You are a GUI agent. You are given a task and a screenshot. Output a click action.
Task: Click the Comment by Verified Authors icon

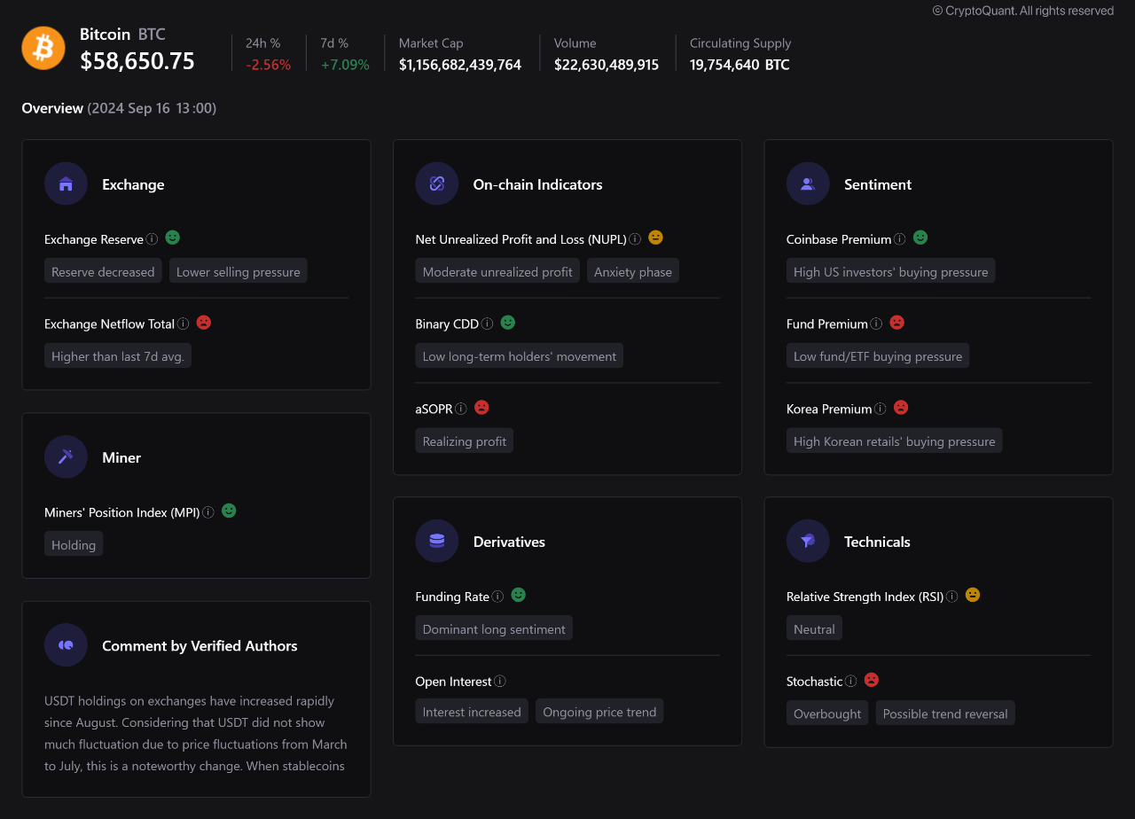tap(66, 645)
